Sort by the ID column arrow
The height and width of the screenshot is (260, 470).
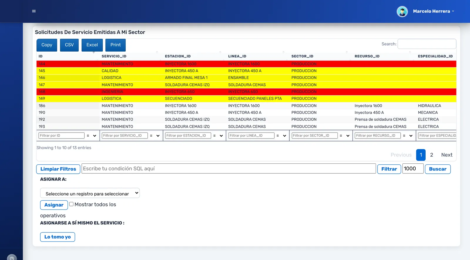coord(94,53)
